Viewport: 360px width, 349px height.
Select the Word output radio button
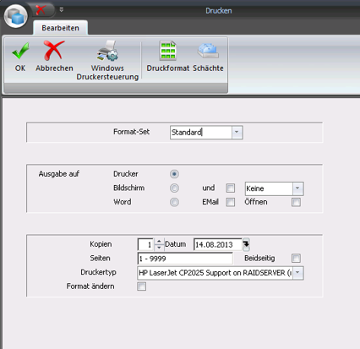pyautogui.click(x=174, y=202)
